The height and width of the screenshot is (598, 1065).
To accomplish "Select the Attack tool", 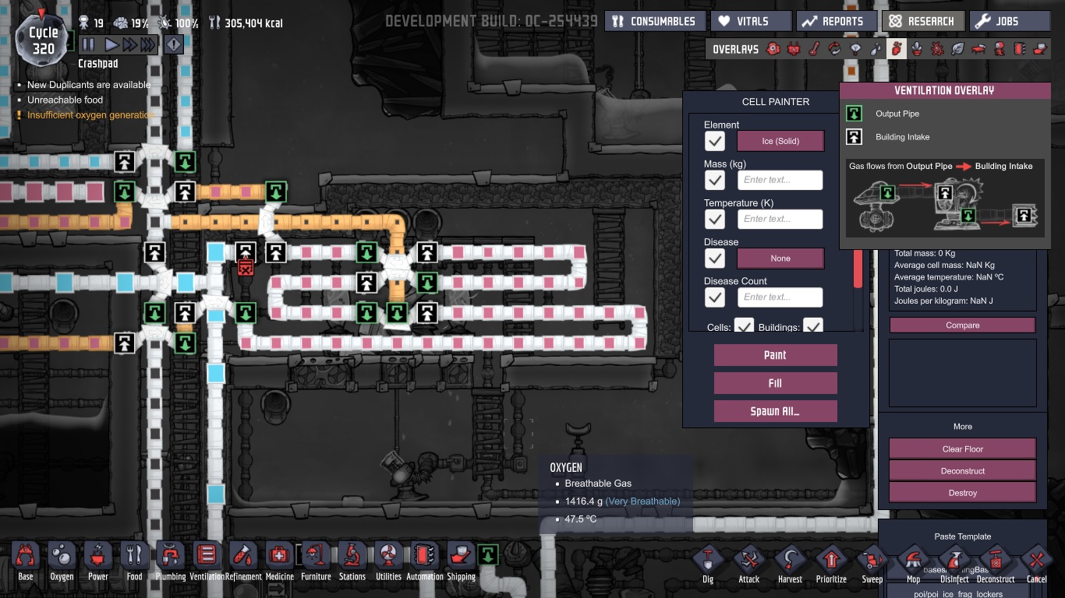I will pyautogui.click(x=749, y=564).
